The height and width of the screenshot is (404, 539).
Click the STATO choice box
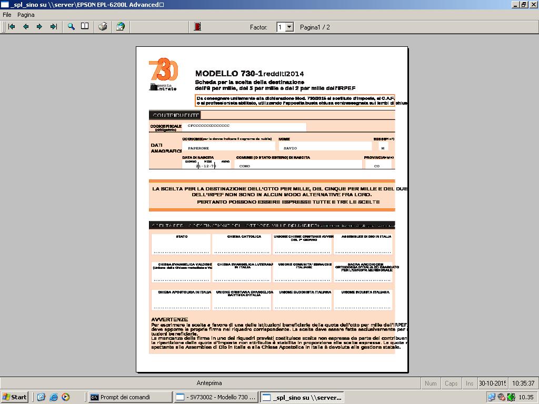tap(181, 244)
